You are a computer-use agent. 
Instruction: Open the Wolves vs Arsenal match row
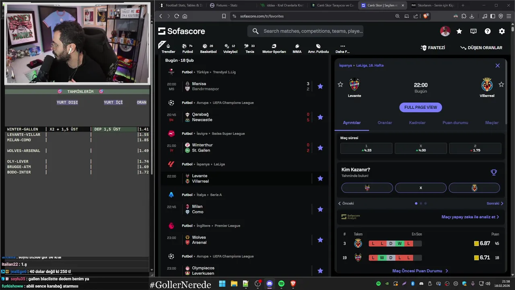click(244, 240)
